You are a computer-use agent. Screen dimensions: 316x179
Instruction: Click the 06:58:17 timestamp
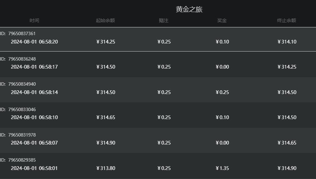tap(48, 67)
